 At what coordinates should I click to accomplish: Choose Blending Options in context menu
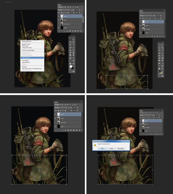27,41
